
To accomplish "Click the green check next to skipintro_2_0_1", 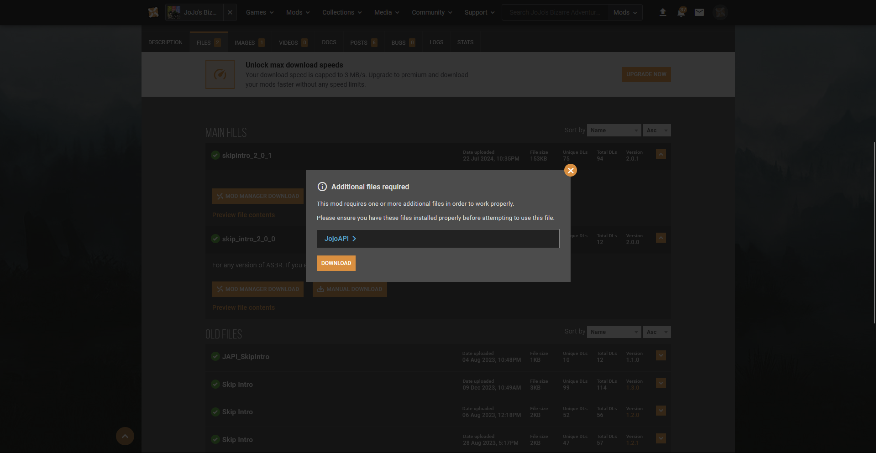I will [215, 155].
